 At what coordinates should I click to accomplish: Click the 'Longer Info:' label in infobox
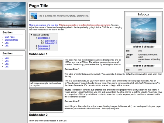[x=129, y=56]
